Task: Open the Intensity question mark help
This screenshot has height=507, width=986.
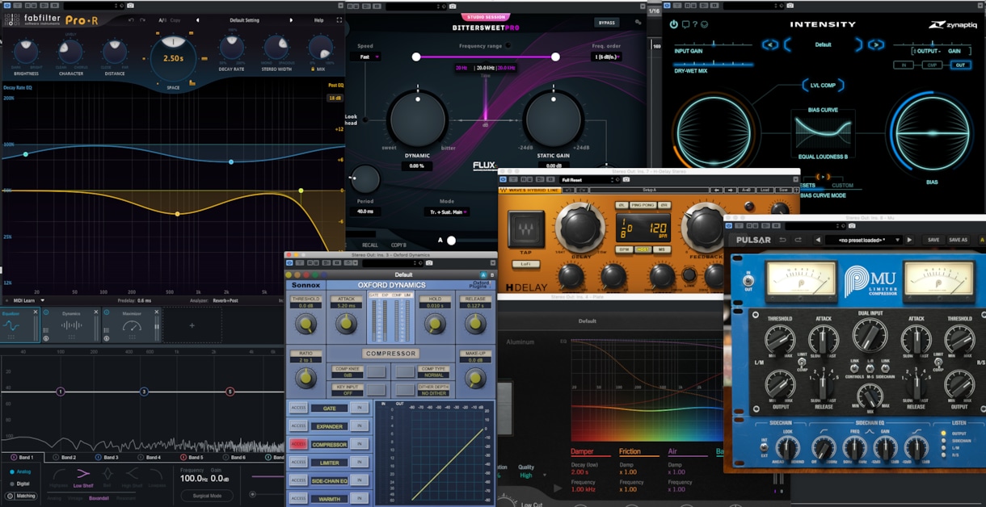Action: [695, 24]
